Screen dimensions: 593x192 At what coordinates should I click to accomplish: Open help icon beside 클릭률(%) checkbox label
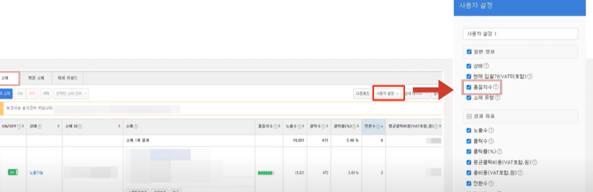pos(499,152)
